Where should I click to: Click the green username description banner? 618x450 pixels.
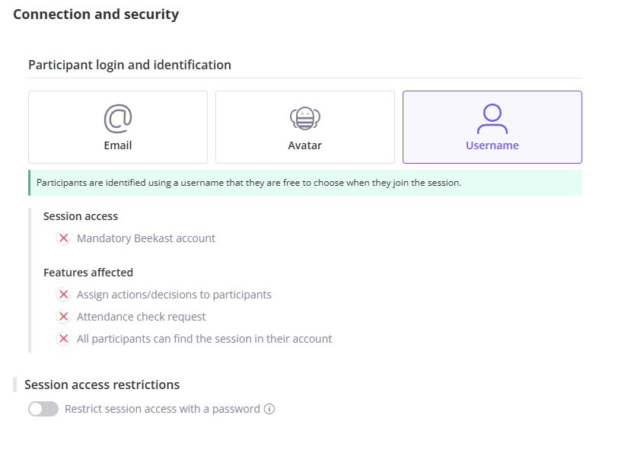coord(305,183)
